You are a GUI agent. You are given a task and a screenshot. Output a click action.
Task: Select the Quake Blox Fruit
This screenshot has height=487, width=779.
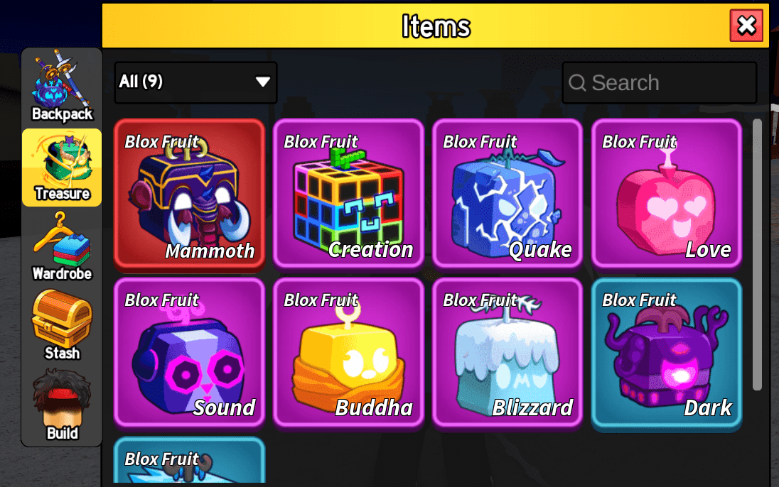[507, 194]
